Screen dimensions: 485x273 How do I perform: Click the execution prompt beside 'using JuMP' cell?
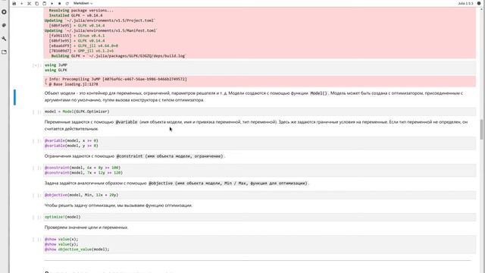37,65
